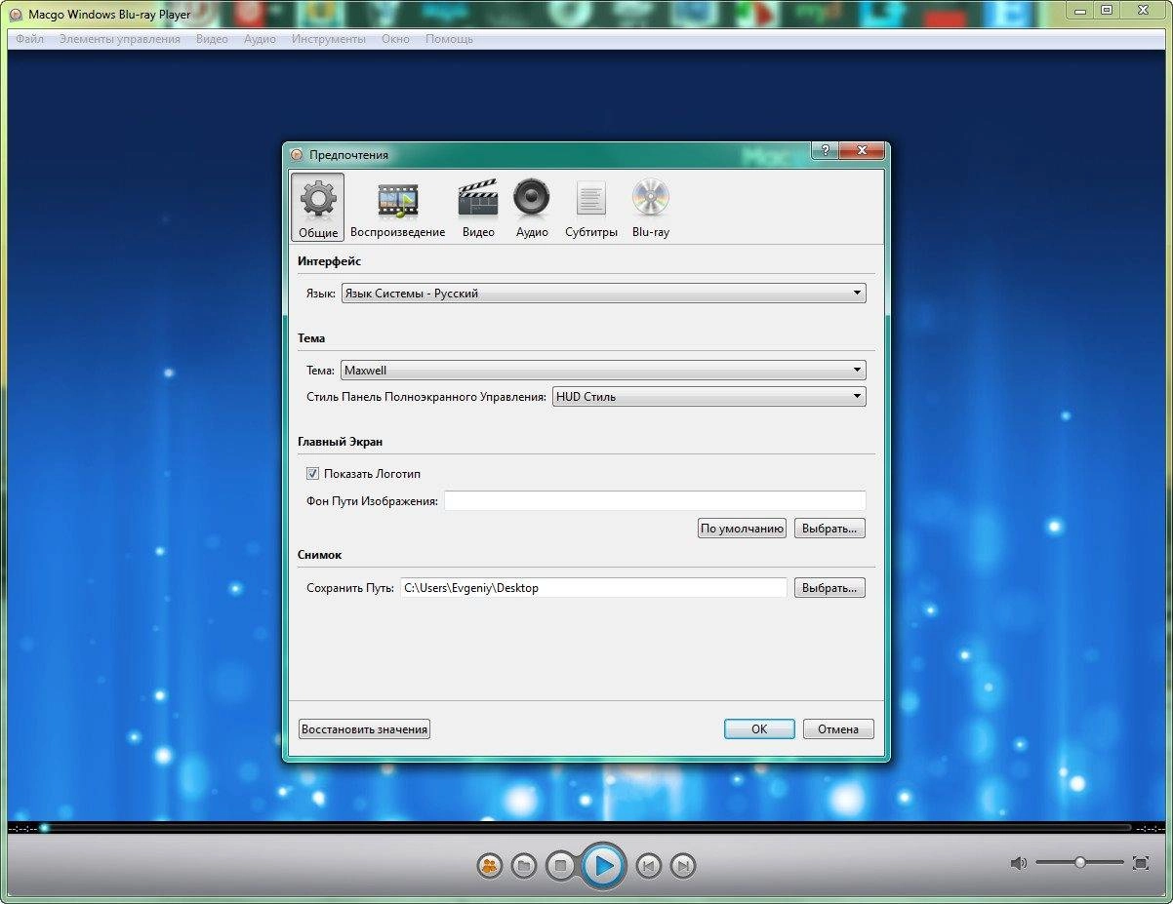The height and width of the screenshot is (904, 1173).
Task: Mute audio via speaker icon
Action: [1019, 863]
